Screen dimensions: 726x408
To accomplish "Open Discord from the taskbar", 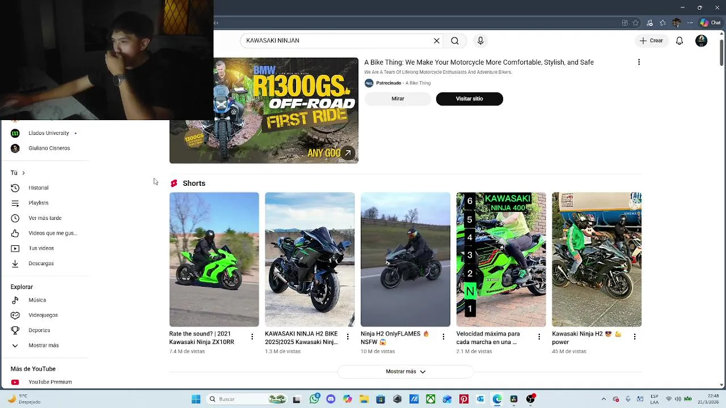I will pos(331,399).
